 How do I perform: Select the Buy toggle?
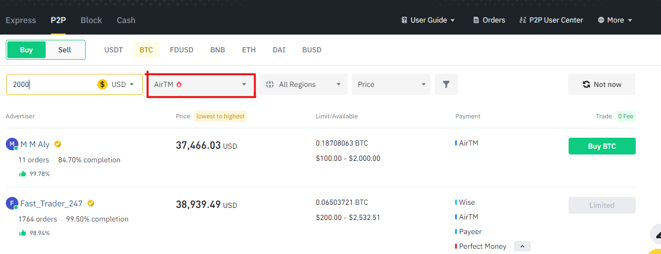coord(26,50)
